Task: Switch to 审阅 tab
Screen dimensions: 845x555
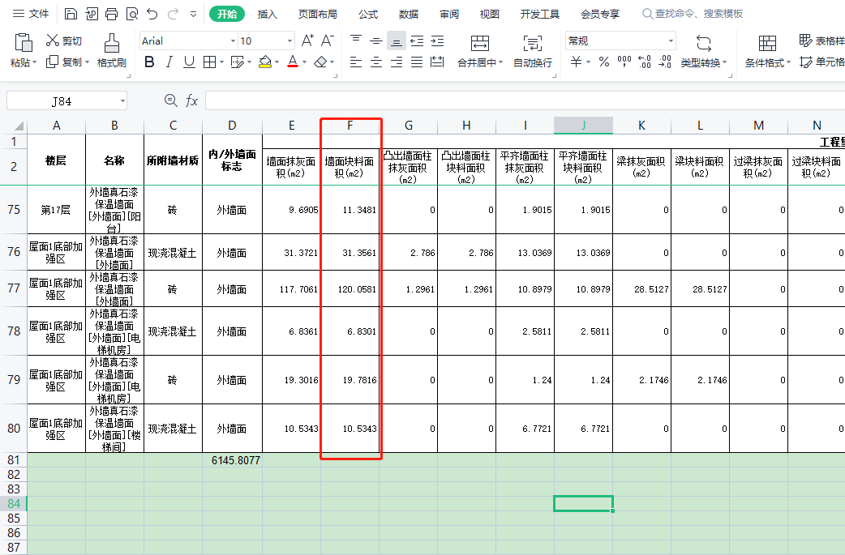Action: coord(449,14)
